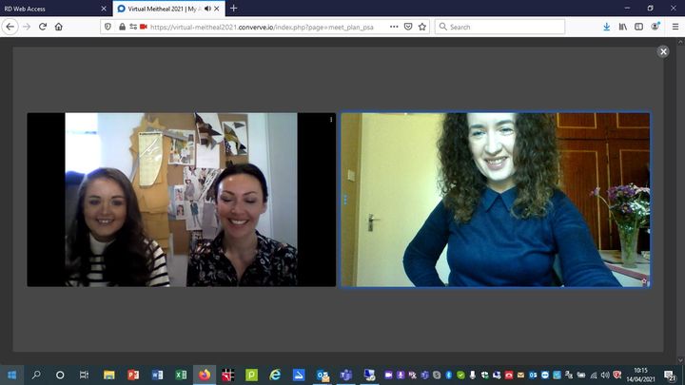The height and width of the screenshot is (385, 685).
Task: Reload the current page
Action: [43, 27]
